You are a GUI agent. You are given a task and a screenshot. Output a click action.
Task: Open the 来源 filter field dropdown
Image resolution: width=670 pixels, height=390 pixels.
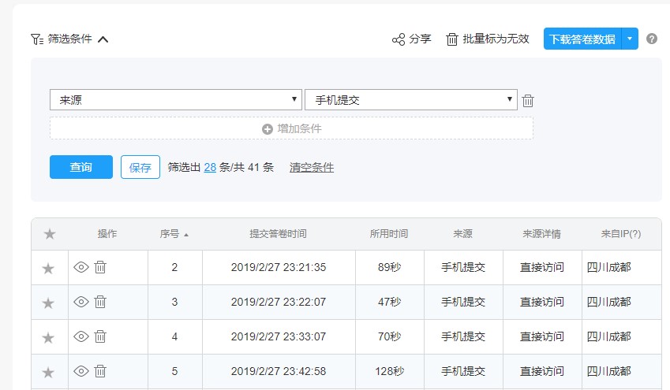pyautogui.click(x=175, y=100)
